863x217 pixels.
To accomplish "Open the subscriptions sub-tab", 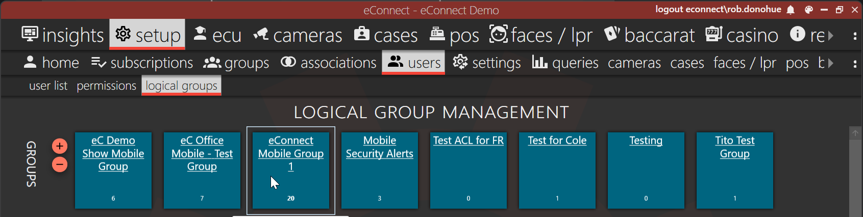I will coord(142,63).
